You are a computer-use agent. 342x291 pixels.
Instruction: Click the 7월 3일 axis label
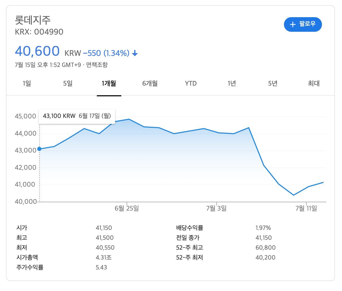click(x=216, y=208)
